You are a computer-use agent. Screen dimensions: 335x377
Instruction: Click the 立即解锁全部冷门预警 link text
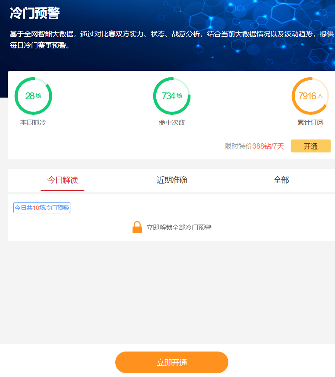(179, 228)
